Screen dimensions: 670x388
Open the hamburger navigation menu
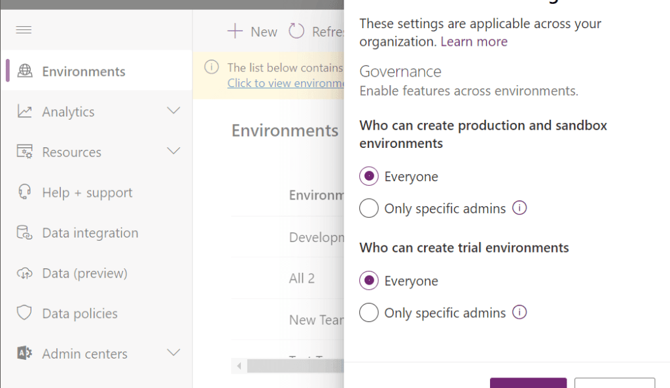point(23,29)
